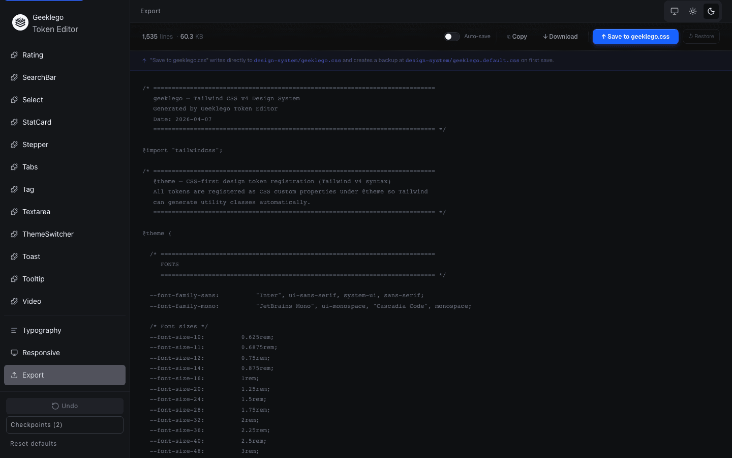Click the puzzle icon beside Toast
The image size is (732, 458).
14,256
